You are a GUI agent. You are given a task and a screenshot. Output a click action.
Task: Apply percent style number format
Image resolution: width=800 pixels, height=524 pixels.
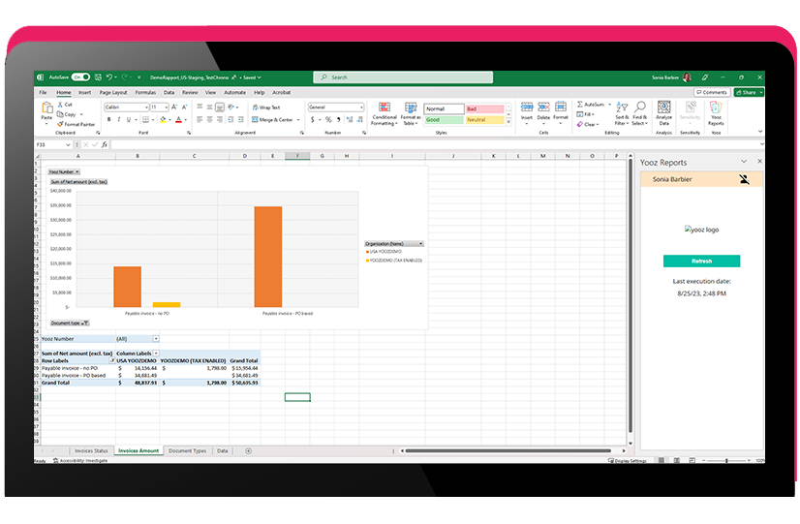click(328, 119)
